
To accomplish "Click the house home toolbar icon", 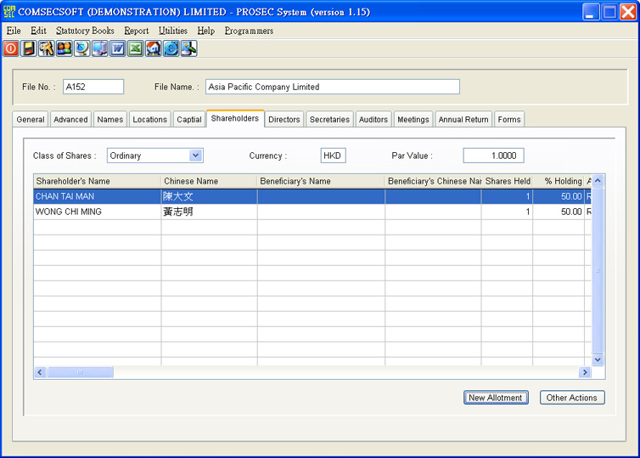I will (x=154, y=49).
